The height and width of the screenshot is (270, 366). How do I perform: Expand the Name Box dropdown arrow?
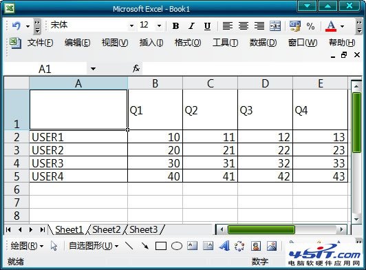93,69
